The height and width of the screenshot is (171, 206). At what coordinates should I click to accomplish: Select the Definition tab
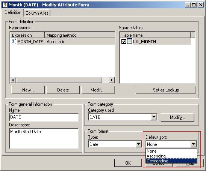(13, 12)
